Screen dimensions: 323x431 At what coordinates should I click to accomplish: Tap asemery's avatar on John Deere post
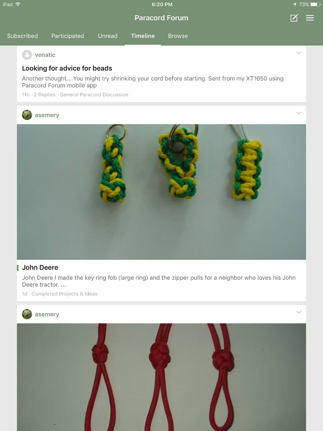(27, 115)
